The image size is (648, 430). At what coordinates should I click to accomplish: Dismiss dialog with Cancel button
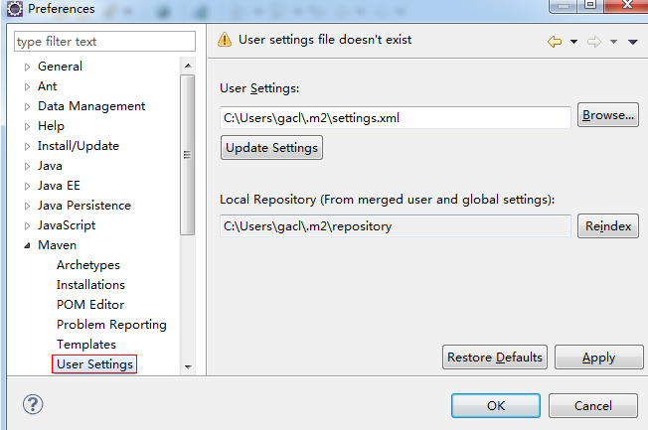(x=593, y=405)
